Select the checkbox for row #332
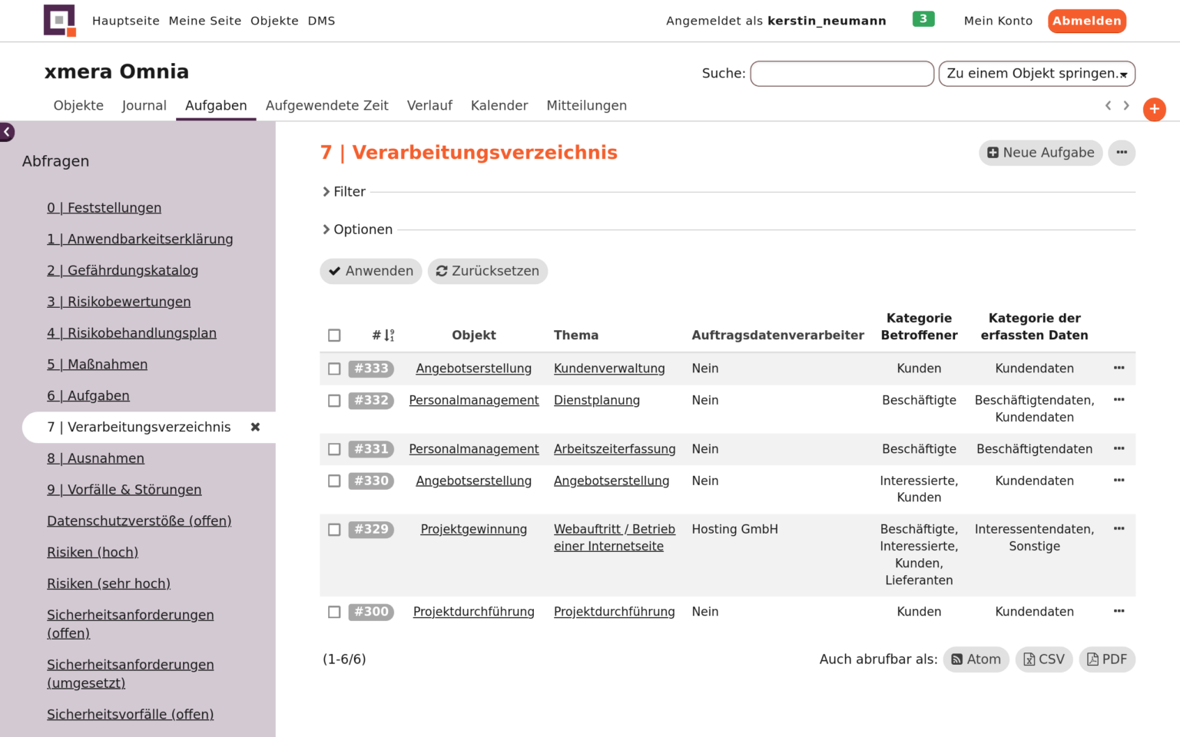 (x=334, y=401)
